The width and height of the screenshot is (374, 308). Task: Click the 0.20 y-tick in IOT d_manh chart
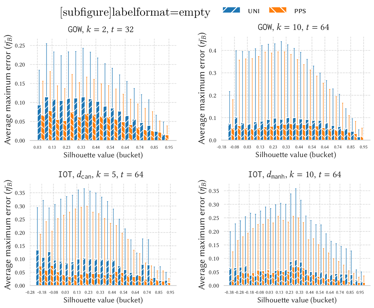coord(214,232)
